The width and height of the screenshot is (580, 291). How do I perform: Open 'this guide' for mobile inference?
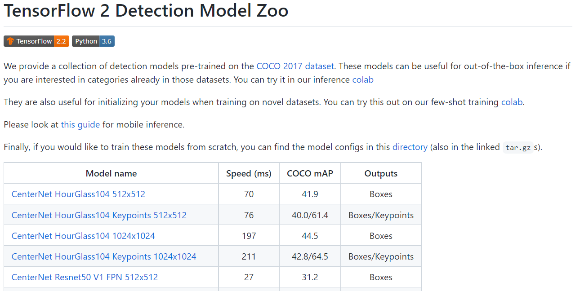pos(80,124)
